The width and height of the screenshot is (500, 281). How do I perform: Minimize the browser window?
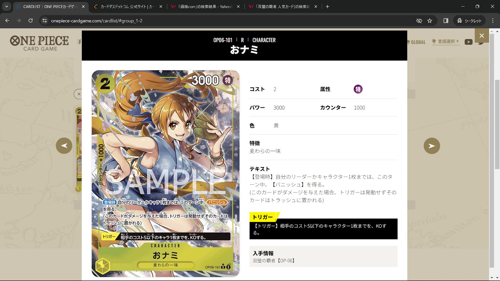pos(463,7)
